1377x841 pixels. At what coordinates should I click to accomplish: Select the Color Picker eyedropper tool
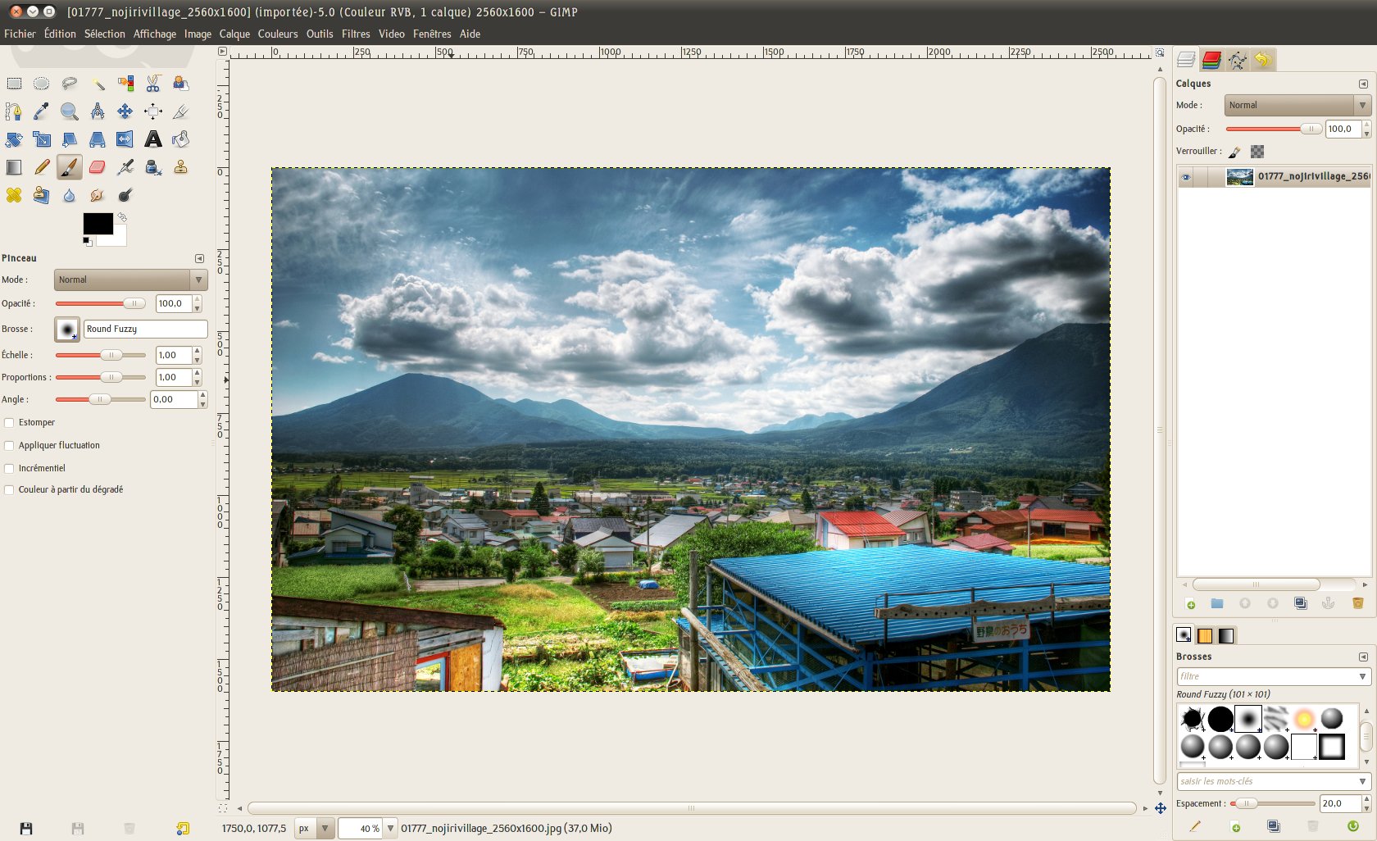[42, 111]
